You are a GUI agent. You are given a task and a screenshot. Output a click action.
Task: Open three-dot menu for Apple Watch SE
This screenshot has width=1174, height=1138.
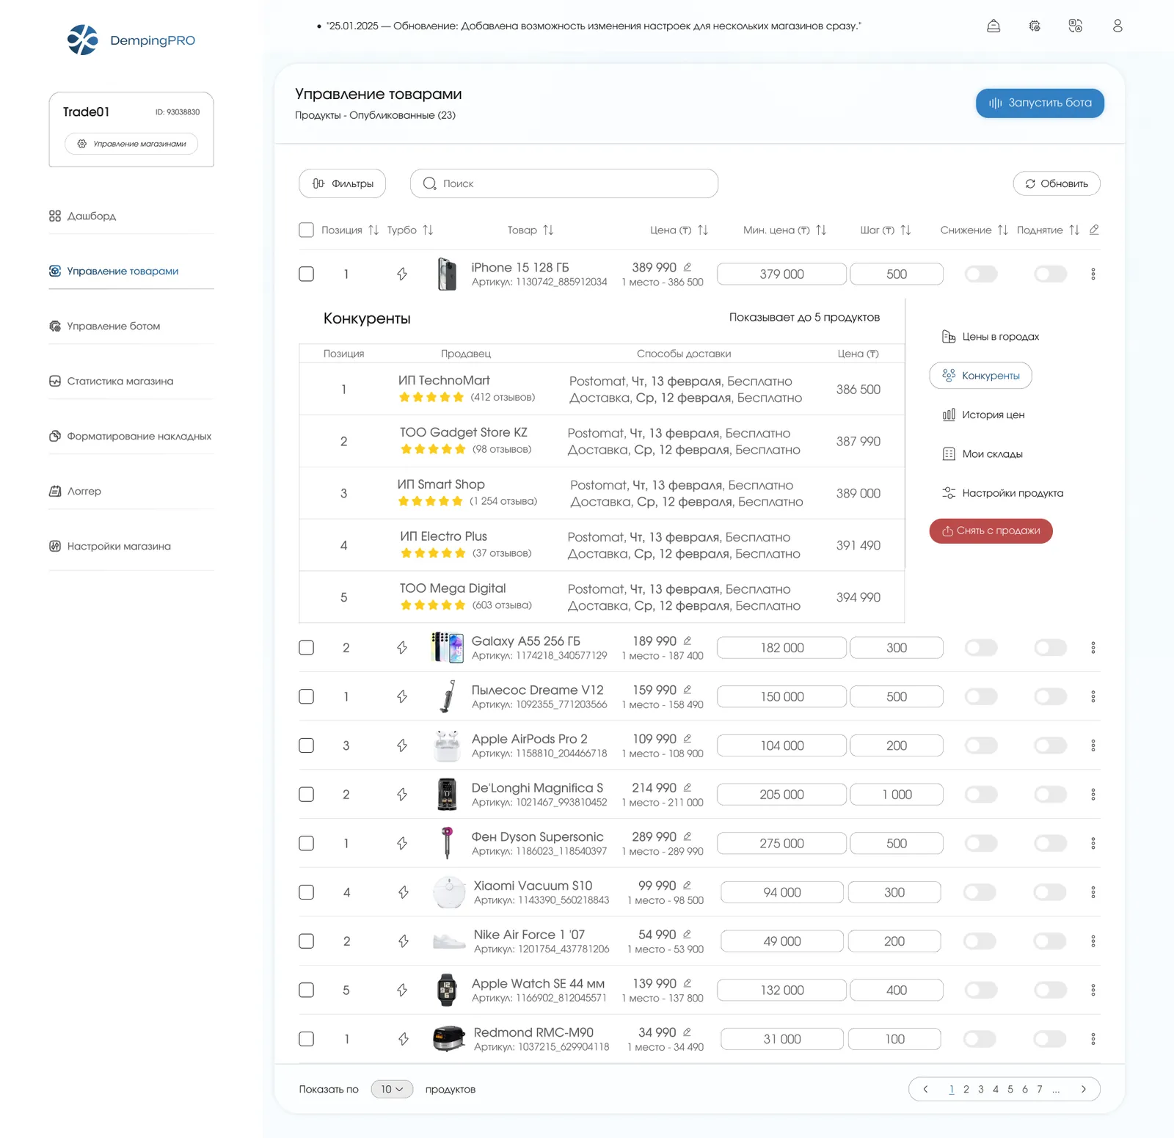pos(1093,991)
